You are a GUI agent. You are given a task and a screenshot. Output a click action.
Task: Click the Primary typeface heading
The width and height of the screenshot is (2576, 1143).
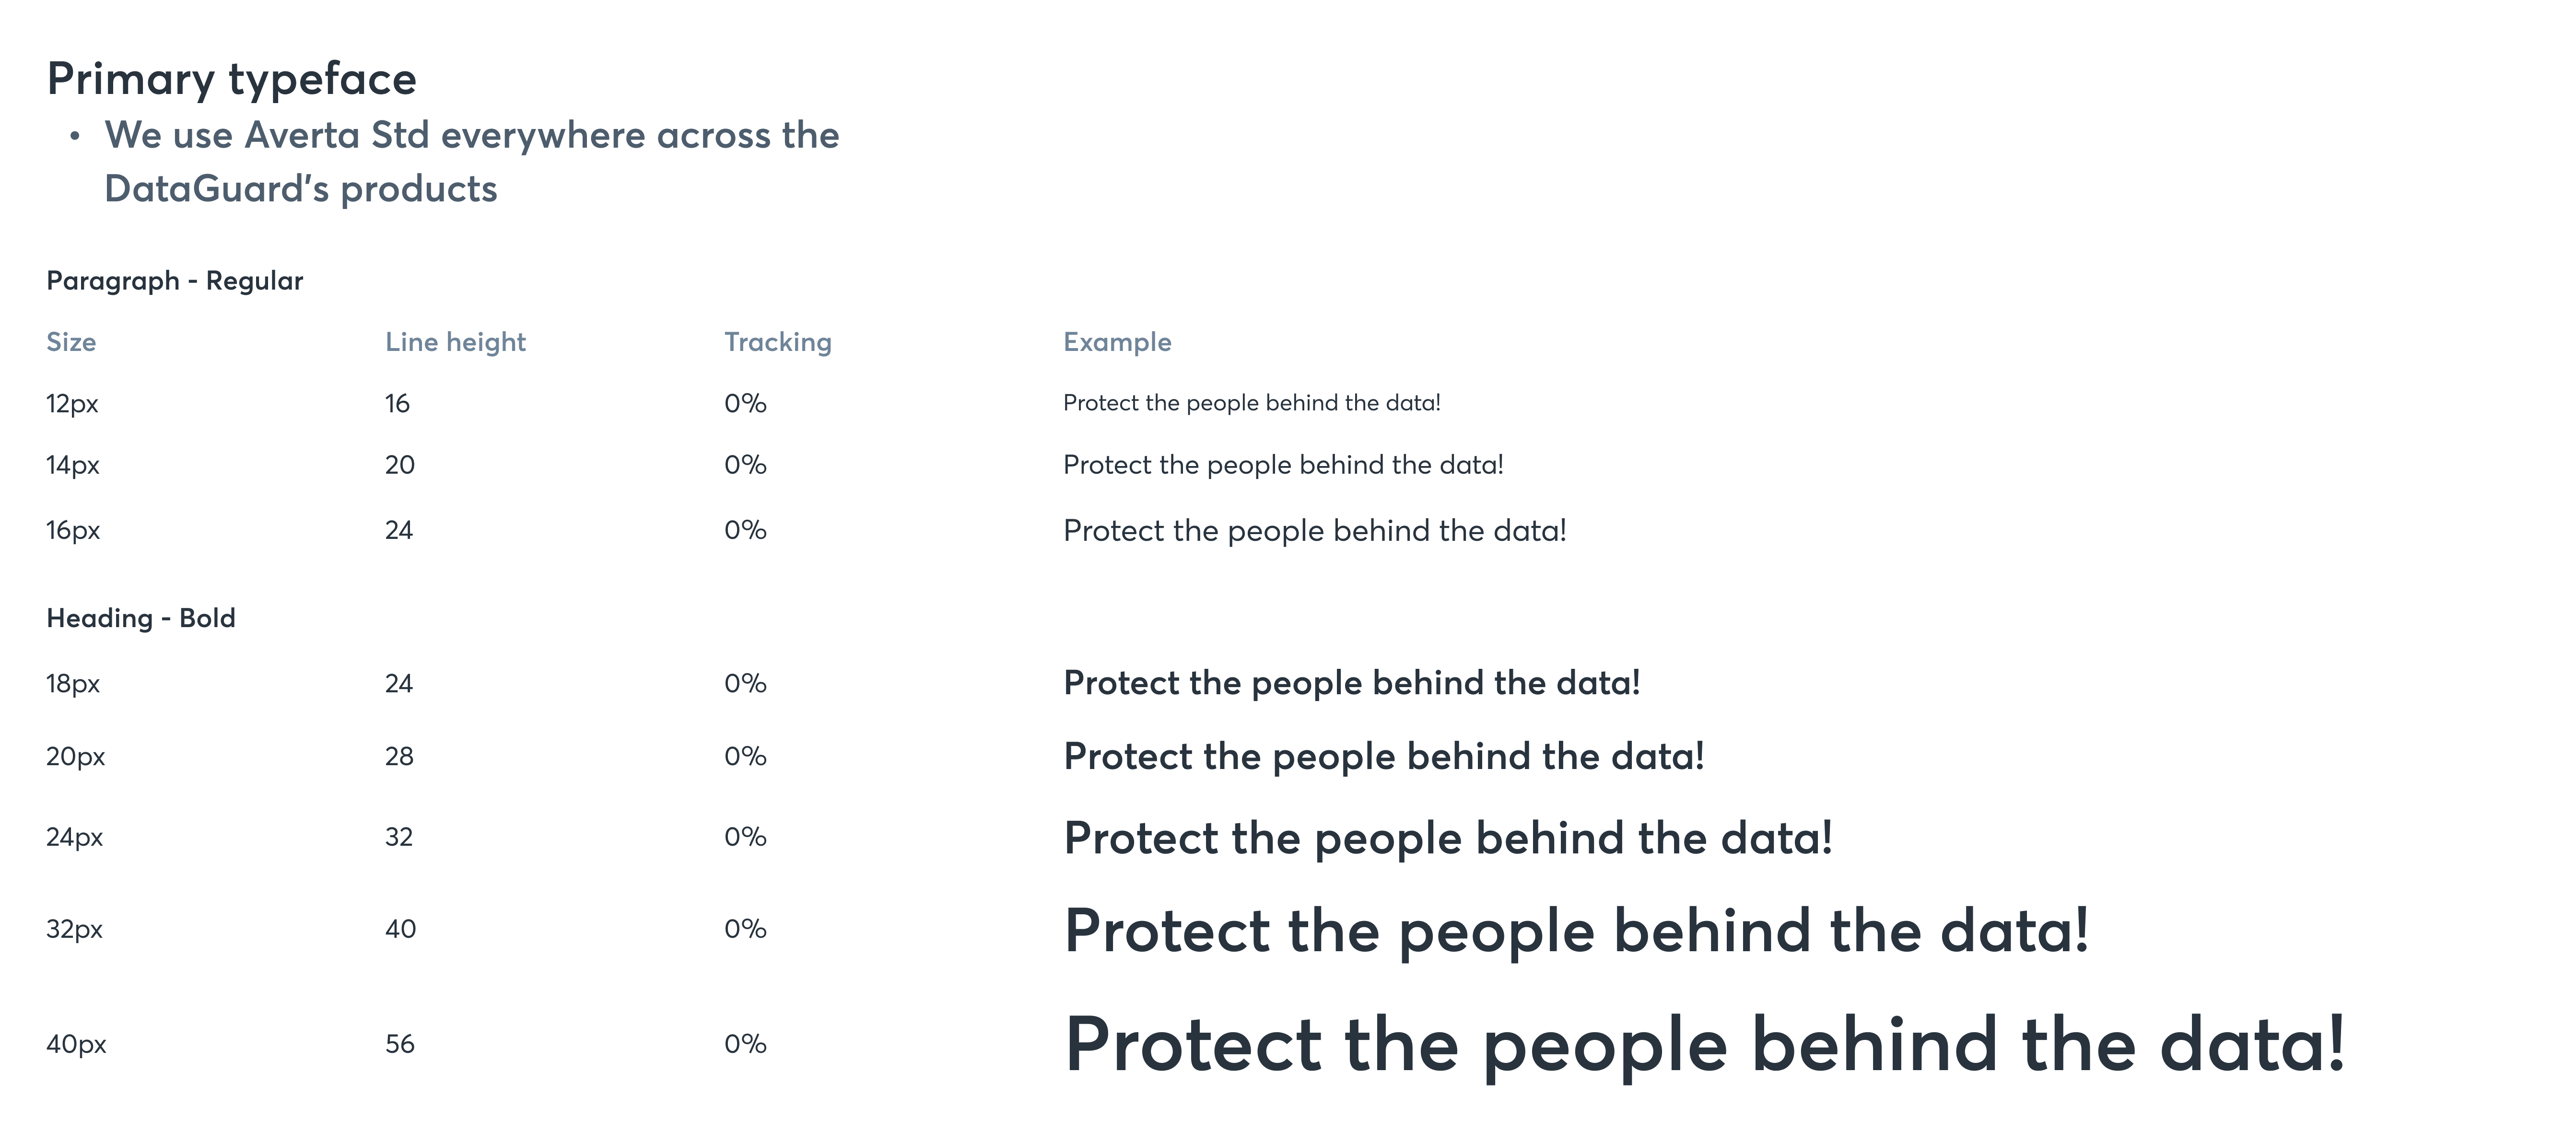[x=231, y=80]
